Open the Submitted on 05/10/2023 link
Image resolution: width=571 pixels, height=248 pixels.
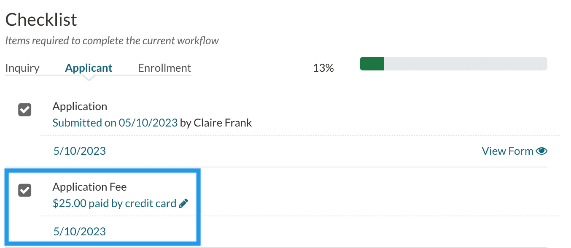115,123
